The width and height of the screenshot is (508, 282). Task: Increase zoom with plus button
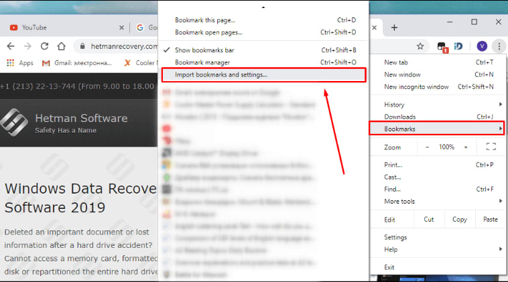[466, 147]
